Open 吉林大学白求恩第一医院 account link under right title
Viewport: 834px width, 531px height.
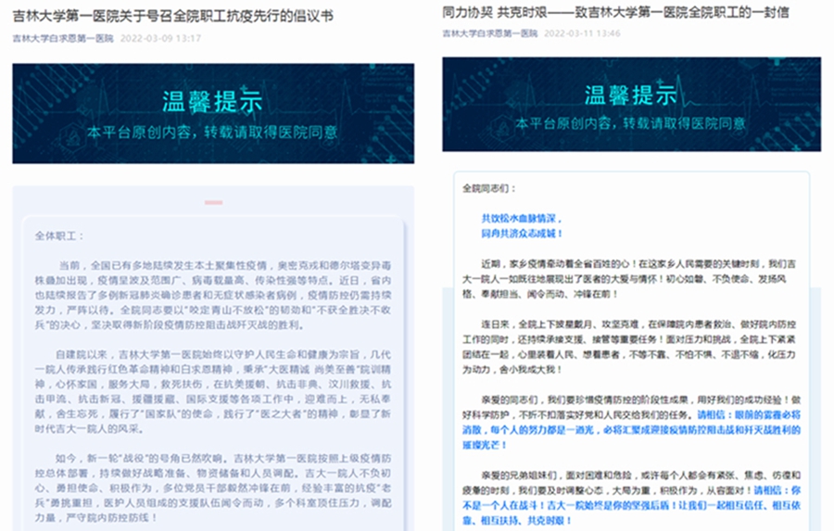click(x=490, y=33)
